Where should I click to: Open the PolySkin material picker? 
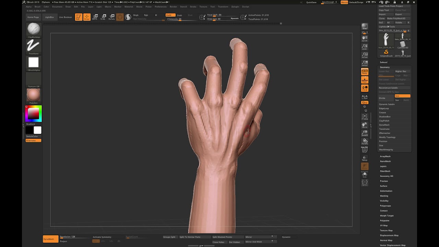pos(34,95)
